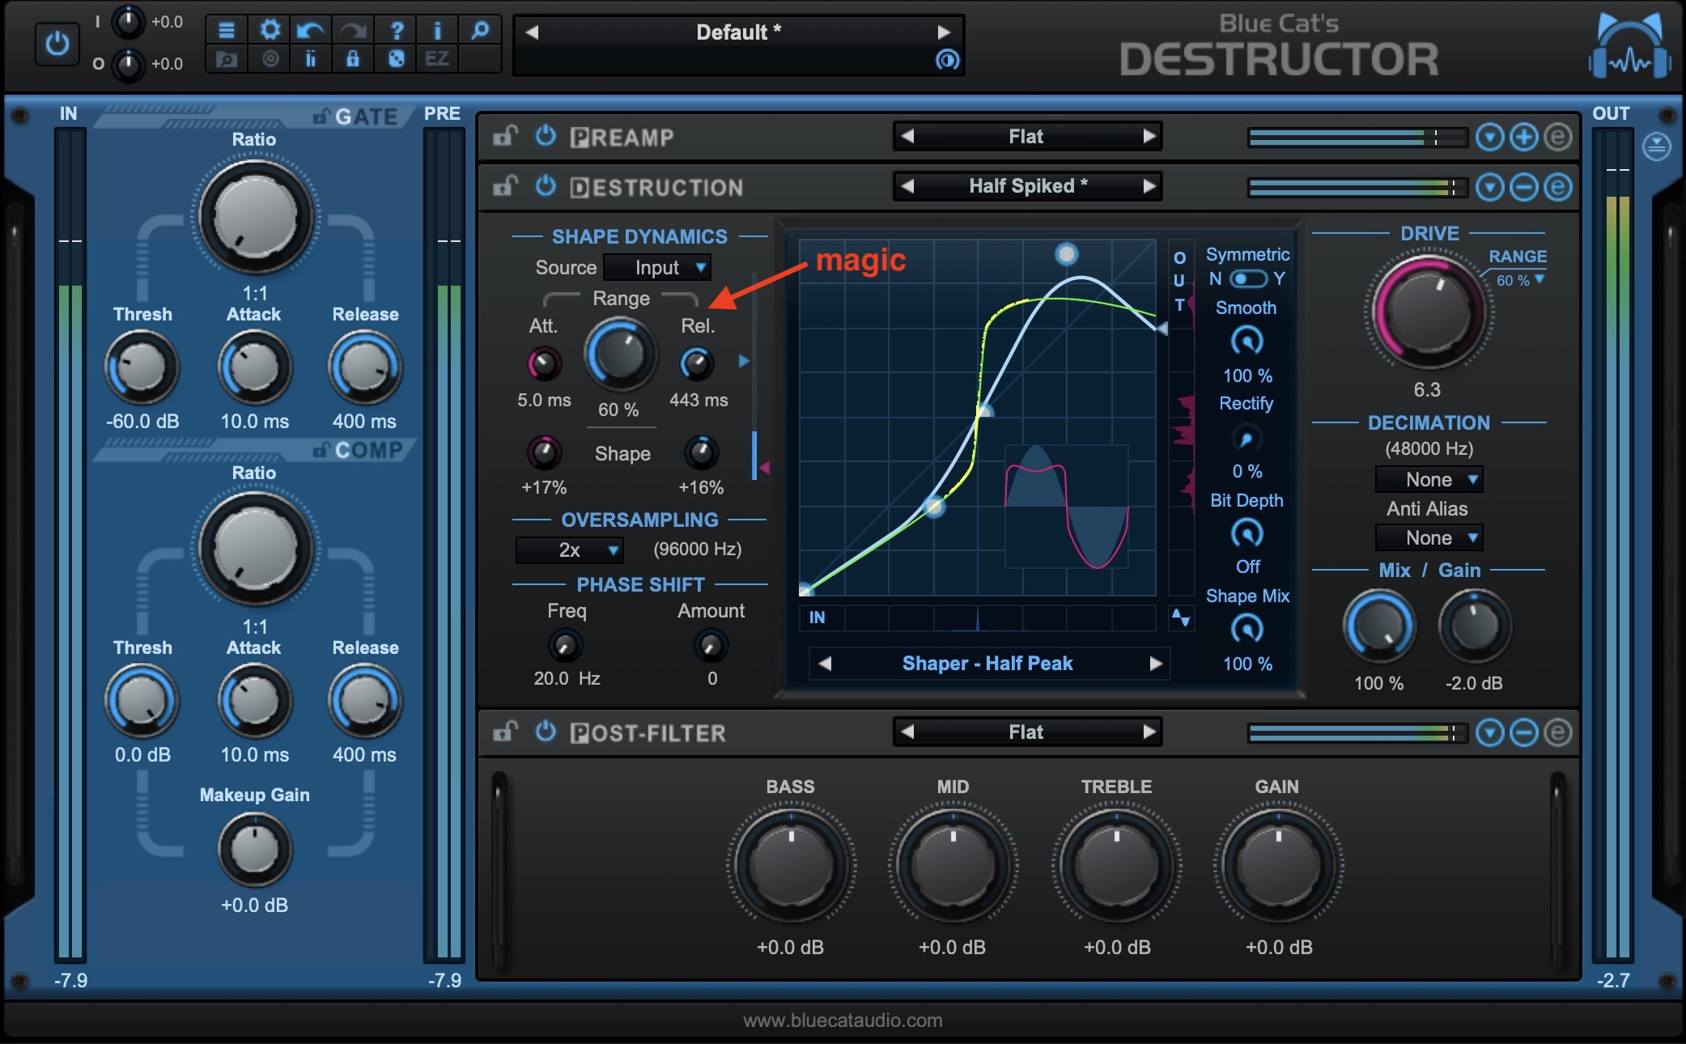
Task: Toggle the PREAMP power button
Action: click(546, 136)
